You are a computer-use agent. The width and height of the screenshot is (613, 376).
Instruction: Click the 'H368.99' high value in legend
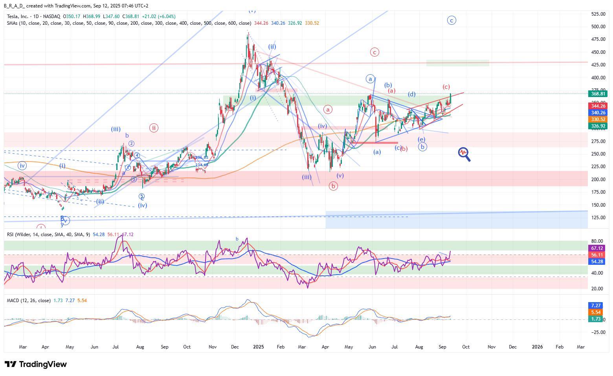point(92,17)
